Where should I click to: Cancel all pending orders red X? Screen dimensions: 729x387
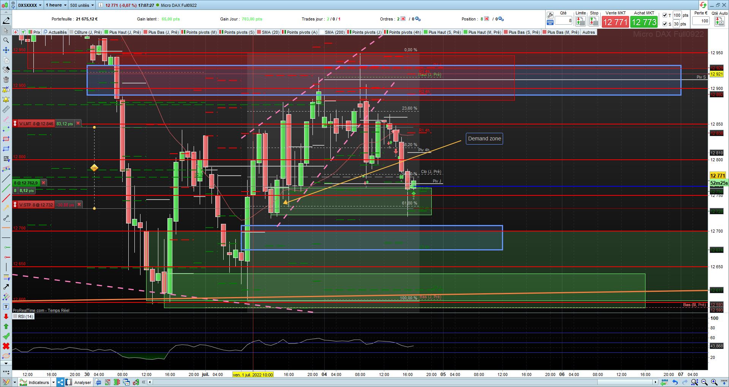[x=403, y=19]
